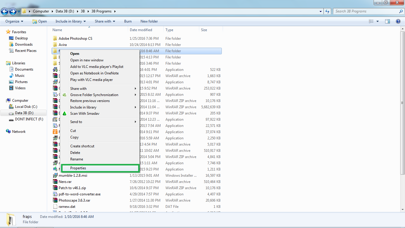Image resolution: width=405 pixels, height=228 pixels.
Task: Select Create shortcut in context menu
Action: pyautogui.click(x=100, y=146)
